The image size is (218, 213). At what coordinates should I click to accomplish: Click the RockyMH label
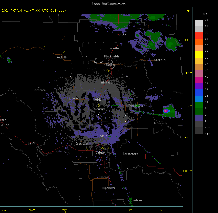point(62,57)
